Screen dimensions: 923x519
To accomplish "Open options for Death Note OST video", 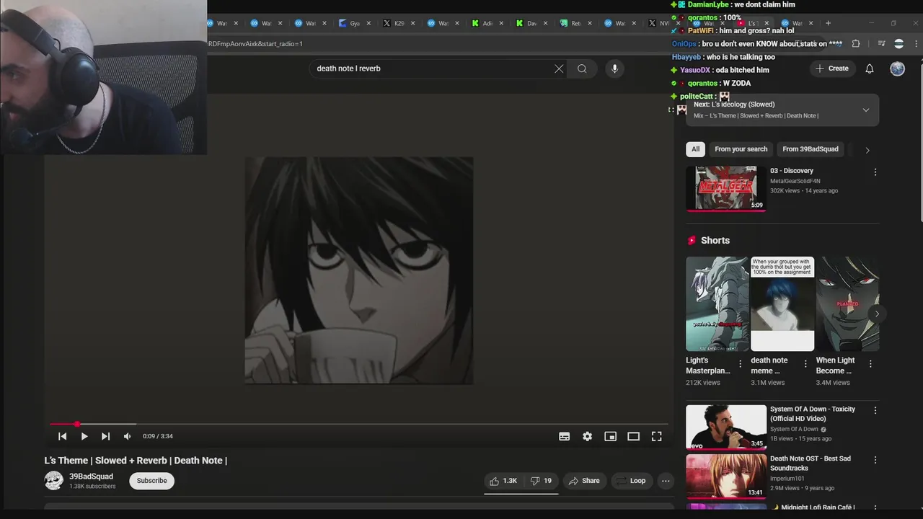I will (875, 460).
